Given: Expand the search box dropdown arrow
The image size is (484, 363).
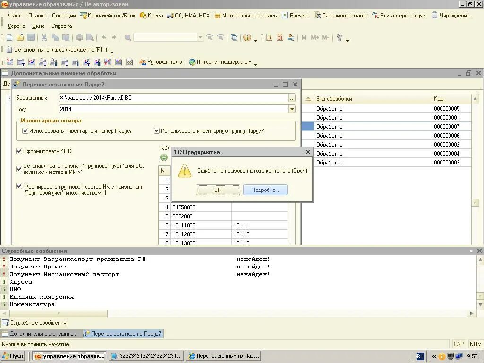Looking at the screenshot, I should click(x=200, y=37).
